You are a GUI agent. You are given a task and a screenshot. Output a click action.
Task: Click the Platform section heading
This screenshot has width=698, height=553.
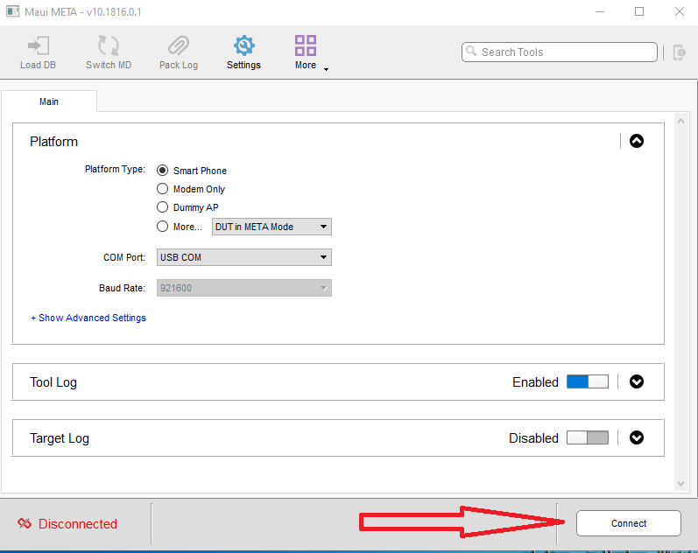click(54, 142)
